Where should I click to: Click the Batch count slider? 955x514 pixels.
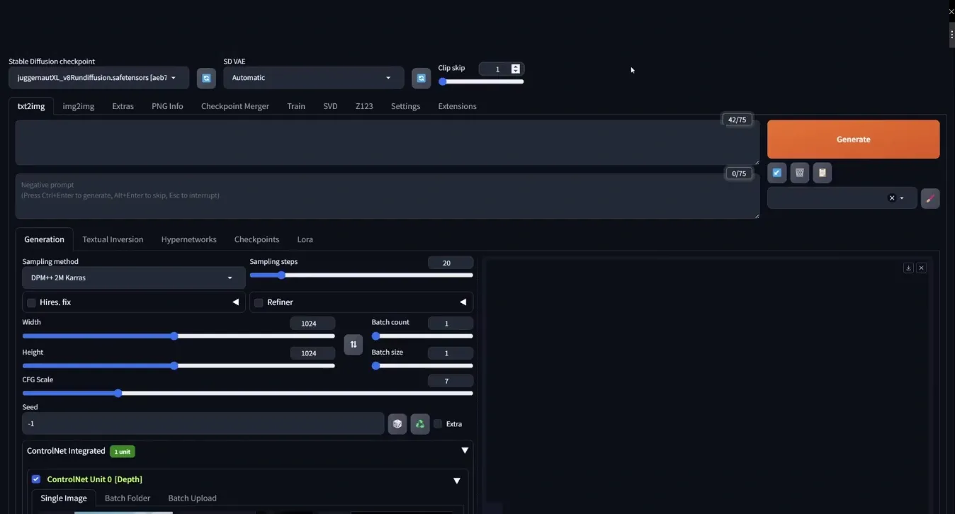pos(422,336)
